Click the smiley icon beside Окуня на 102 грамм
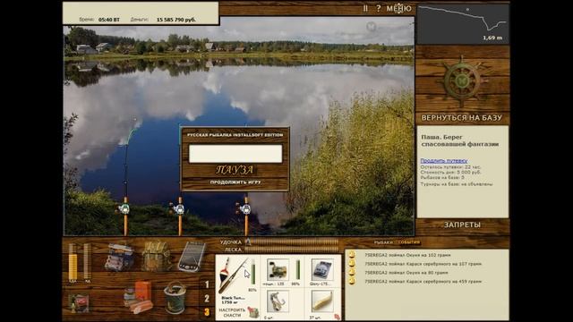Viewport: 573px width, 322px height. (x=352, y=255)
